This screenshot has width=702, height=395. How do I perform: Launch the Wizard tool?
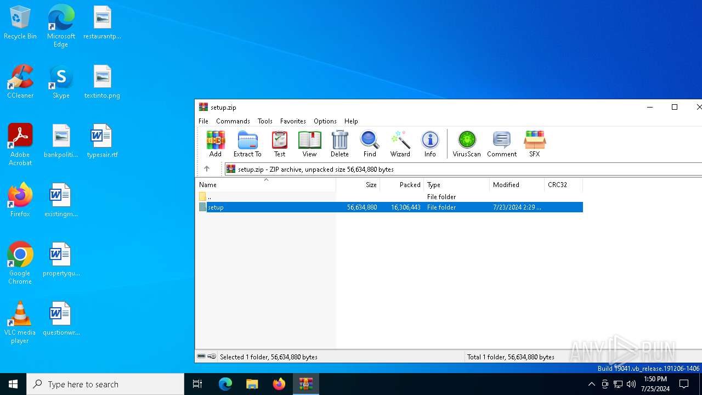(x=400, y=144)
